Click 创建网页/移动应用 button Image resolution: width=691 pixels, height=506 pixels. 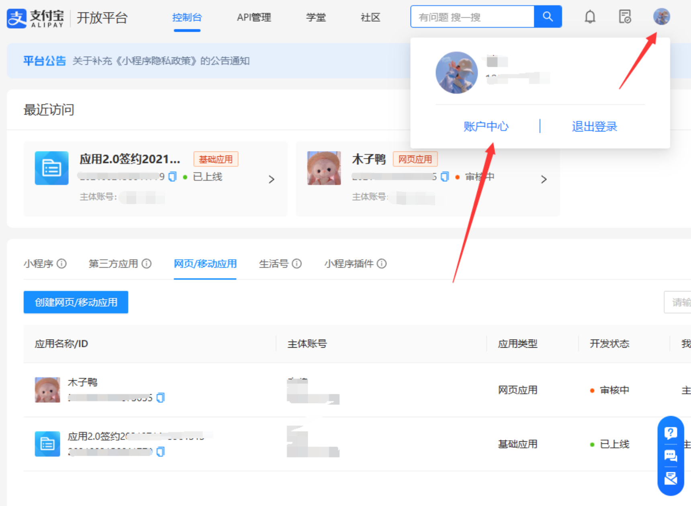click(76, 302)
